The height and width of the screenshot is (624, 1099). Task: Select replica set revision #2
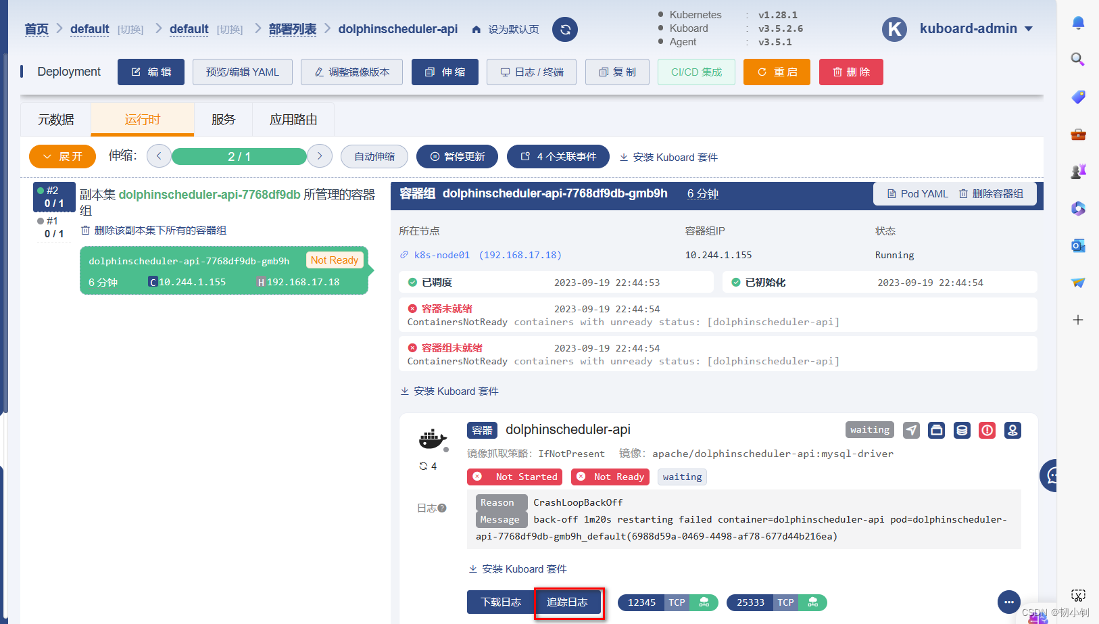tap(54, 197)
